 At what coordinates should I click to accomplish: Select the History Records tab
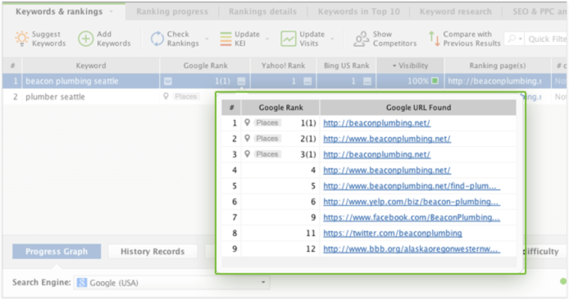pos(153,251)
